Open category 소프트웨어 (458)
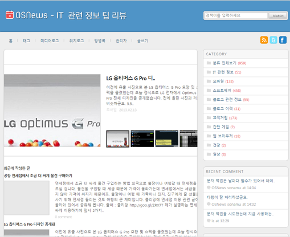 coord(227,90)
